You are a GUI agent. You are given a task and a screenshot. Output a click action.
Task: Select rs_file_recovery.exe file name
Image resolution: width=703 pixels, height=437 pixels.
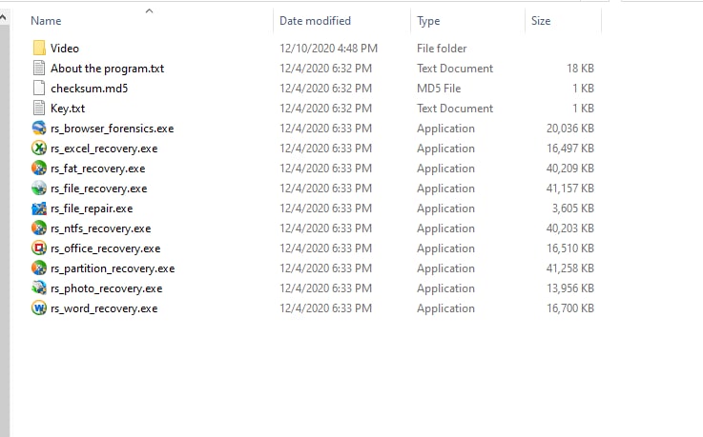98,189
